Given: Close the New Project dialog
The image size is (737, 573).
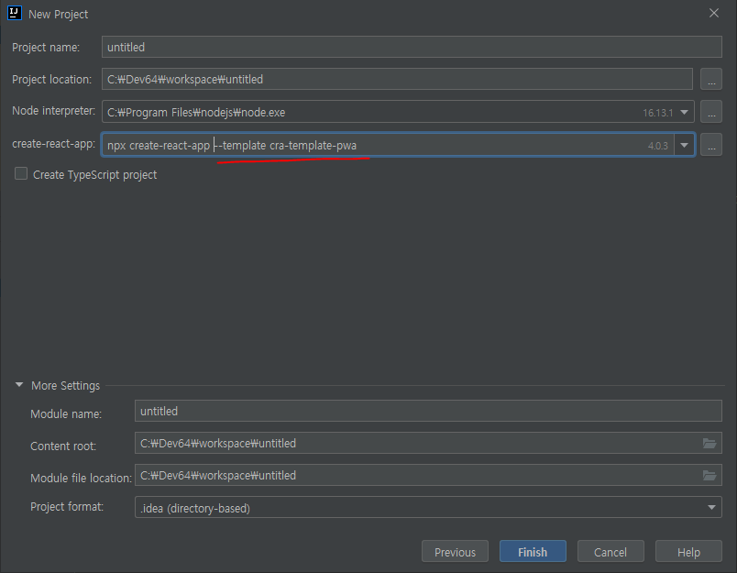Looking at the screenshot, I should click(x=714, y=13).
